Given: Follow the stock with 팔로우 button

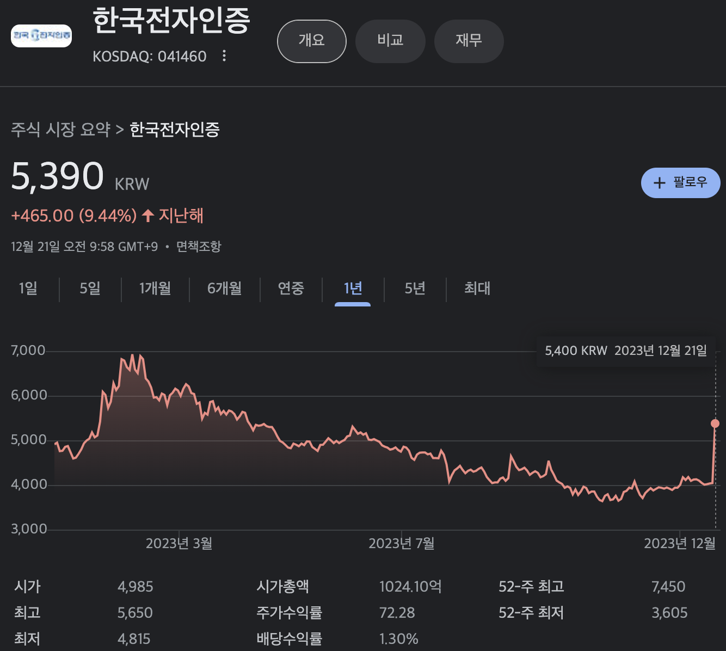Looking at the screenshot, I should [681, 183].
